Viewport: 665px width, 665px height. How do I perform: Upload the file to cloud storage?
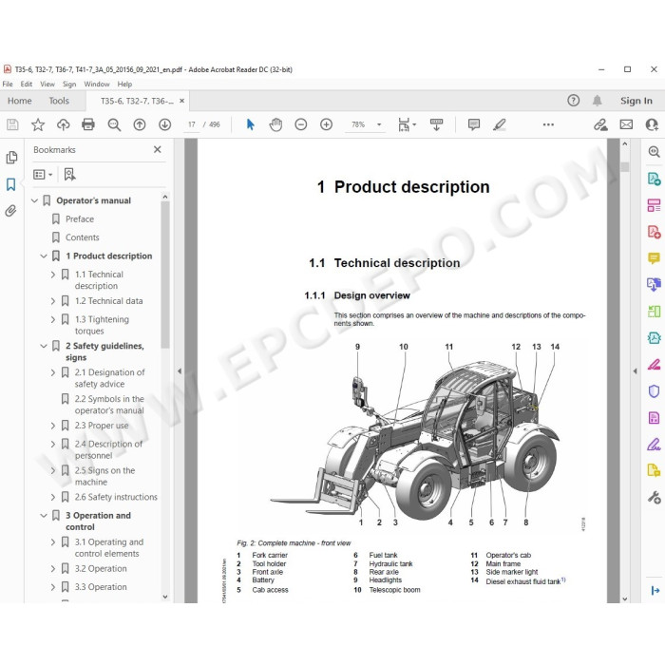pyautogui.click(x=64, y=124)
